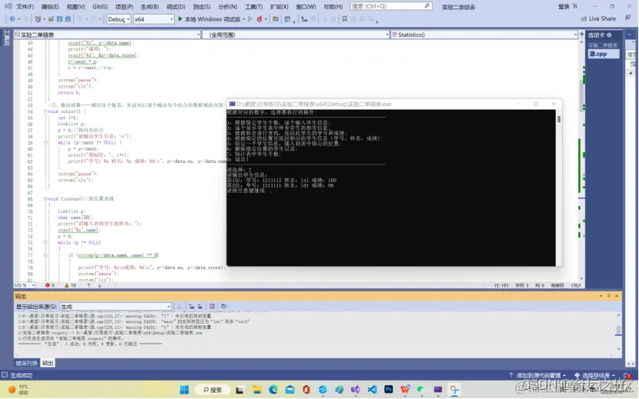Viewport: 639px width, 399px height.
Task: Open VS Code blue taskbar icon
Action: [372, 390]
